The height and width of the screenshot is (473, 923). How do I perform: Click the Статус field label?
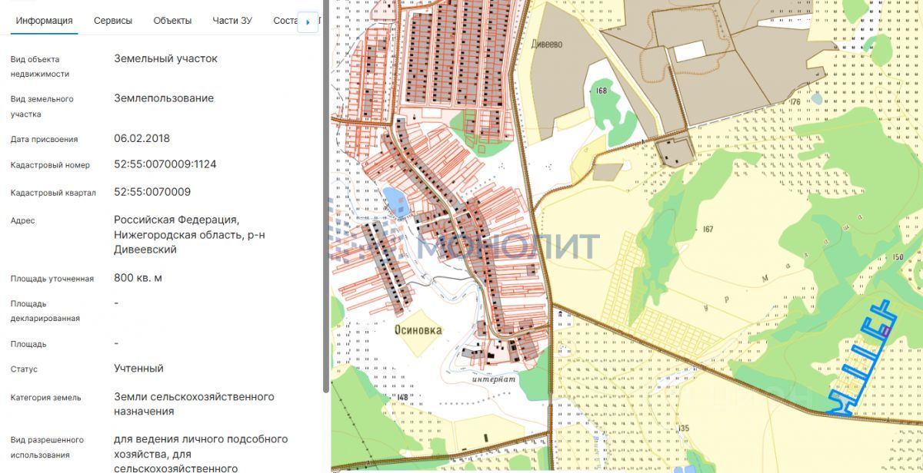point(24,369)
